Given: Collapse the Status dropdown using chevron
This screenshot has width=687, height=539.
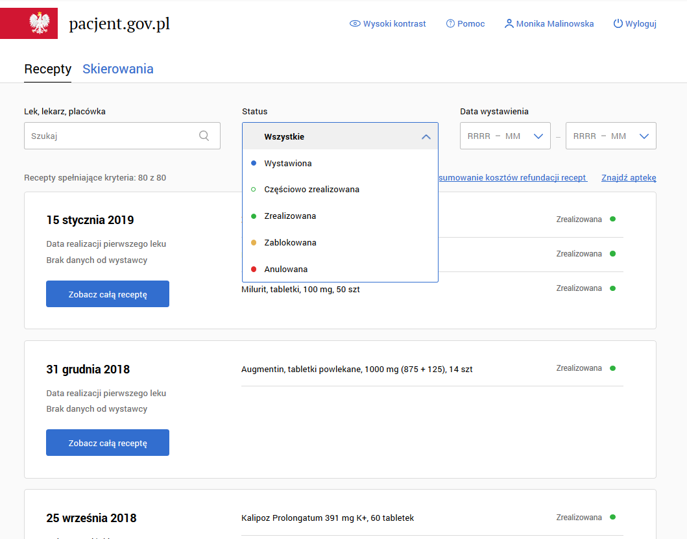Looking at the screenshot, I should coord(426,136).
